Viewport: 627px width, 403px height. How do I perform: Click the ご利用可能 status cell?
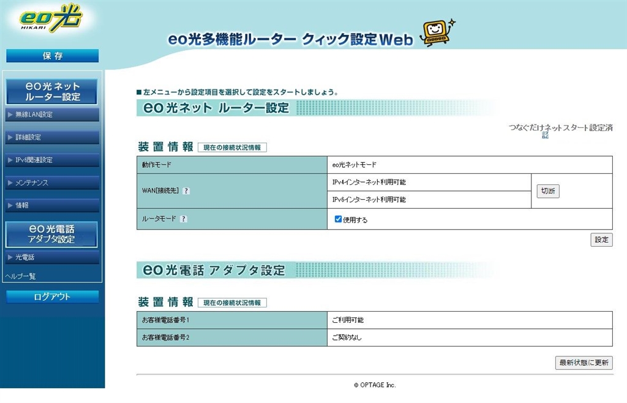470,320
